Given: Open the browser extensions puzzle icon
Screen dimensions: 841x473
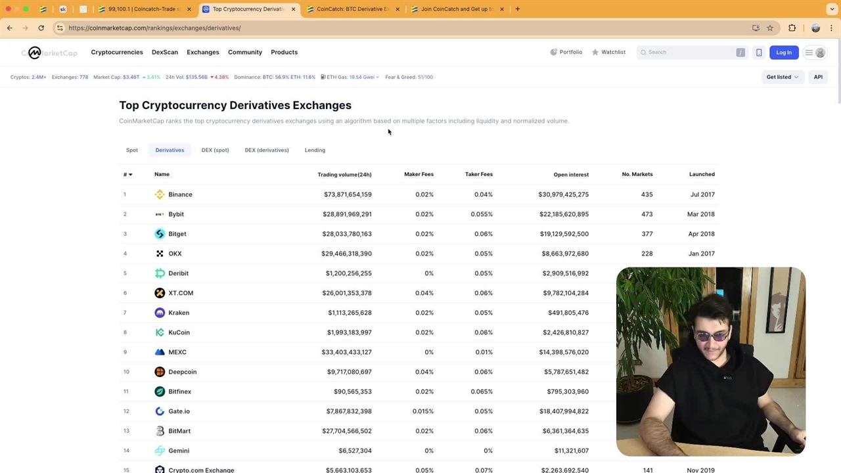Looking at the screenshot, I should 792,28.
